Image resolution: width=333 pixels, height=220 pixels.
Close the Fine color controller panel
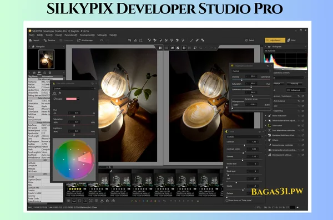[96, 84]
